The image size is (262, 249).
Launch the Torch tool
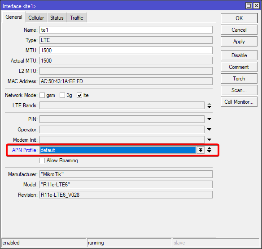click(239, 79)
